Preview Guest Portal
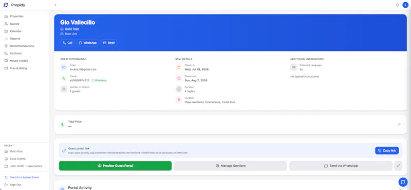Viewport: 411px width, 190px height. click(115, 166)
